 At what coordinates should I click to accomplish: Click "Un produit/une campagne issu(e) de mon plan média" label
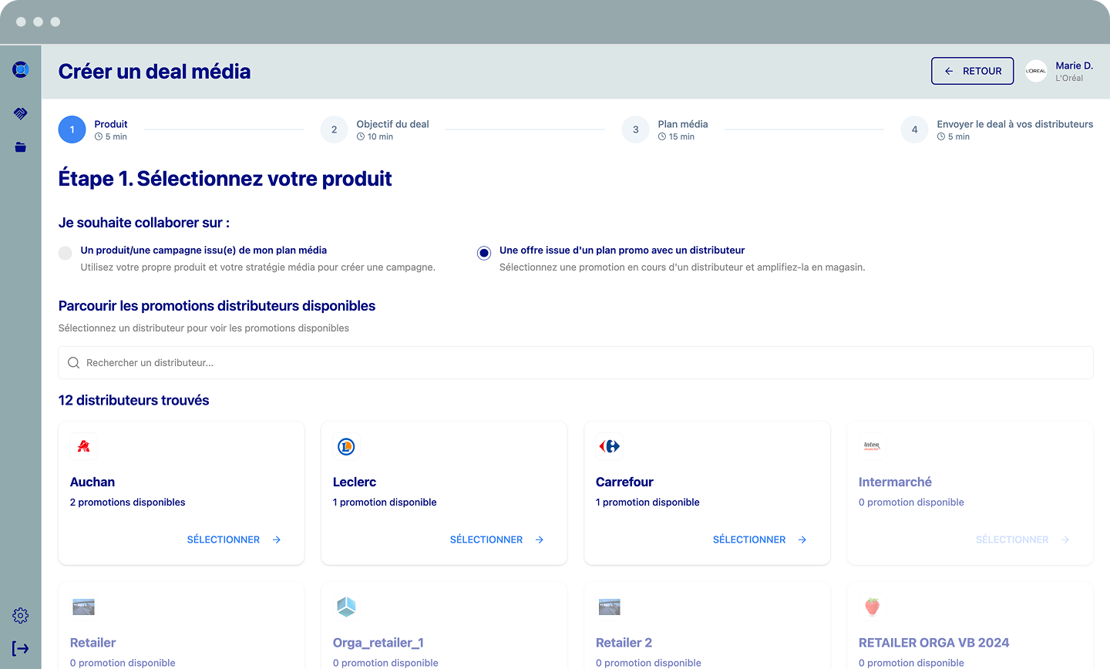pos(203,250)
